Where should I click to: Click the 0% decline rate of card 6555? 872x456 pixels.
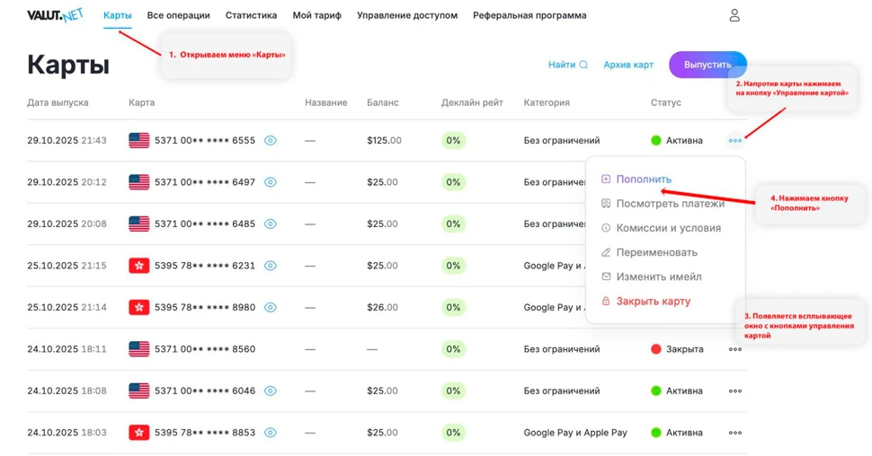pyautogui.click(x=453, y=141)
